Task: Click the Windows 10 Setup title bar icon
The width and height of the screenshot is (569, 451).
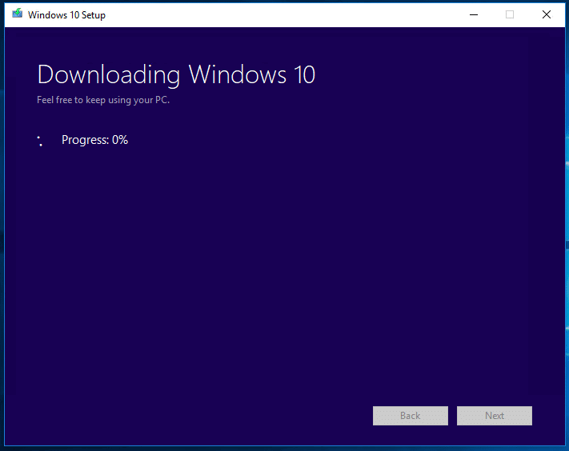Action: pos(17,14)
